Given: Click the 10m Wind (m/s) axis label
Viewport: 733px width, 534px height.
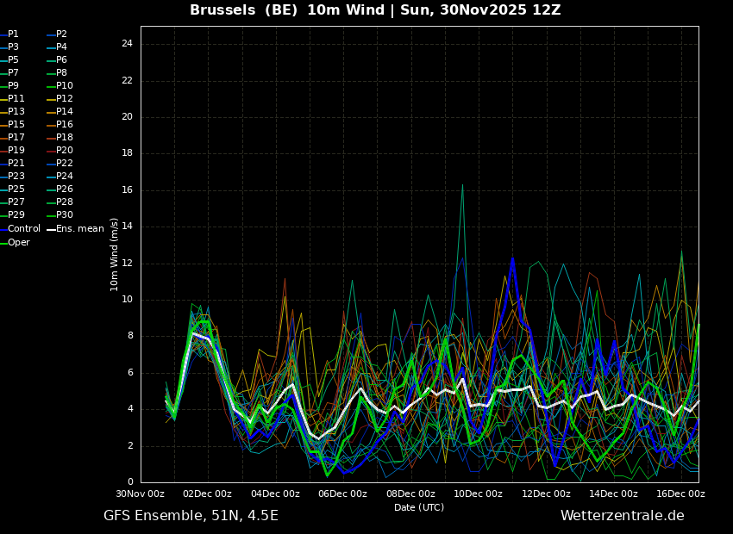Looking at the screenshot, I should (114, 254).
